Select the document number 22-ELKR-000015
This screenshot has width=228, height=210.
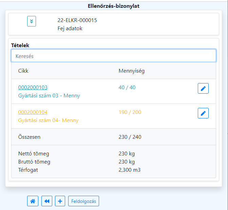click(x=77, y=20)
